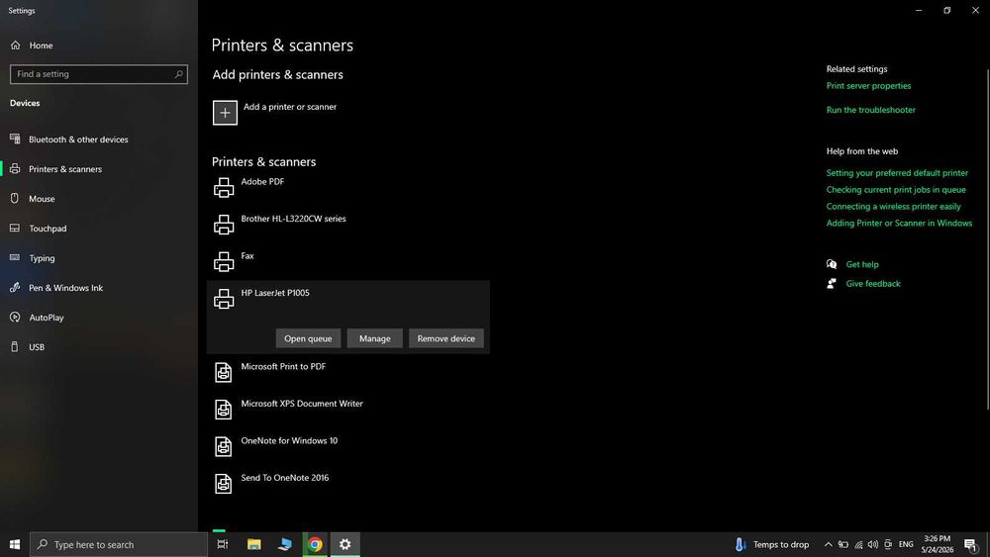This screenshot has height=557, width=990.
Task: Click the Brother HL-L3220CW series name
Action: pyautogui.click(x=294, y=219)
